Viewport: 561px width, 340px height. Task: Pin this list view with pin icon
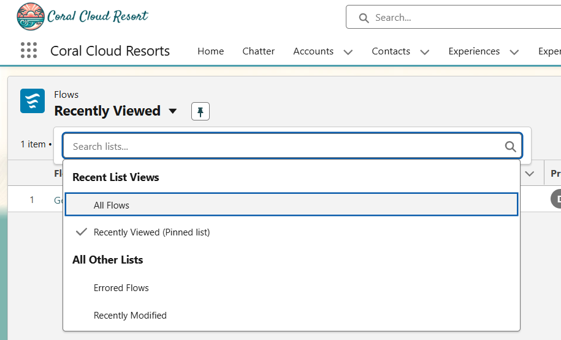(200, 111)
